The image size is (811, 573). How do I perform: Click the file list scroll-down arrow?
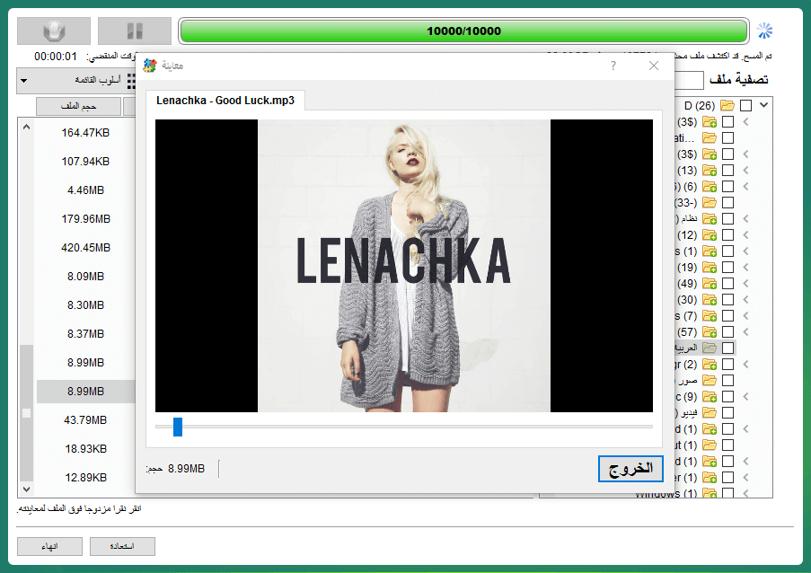(x=26, y=489)
